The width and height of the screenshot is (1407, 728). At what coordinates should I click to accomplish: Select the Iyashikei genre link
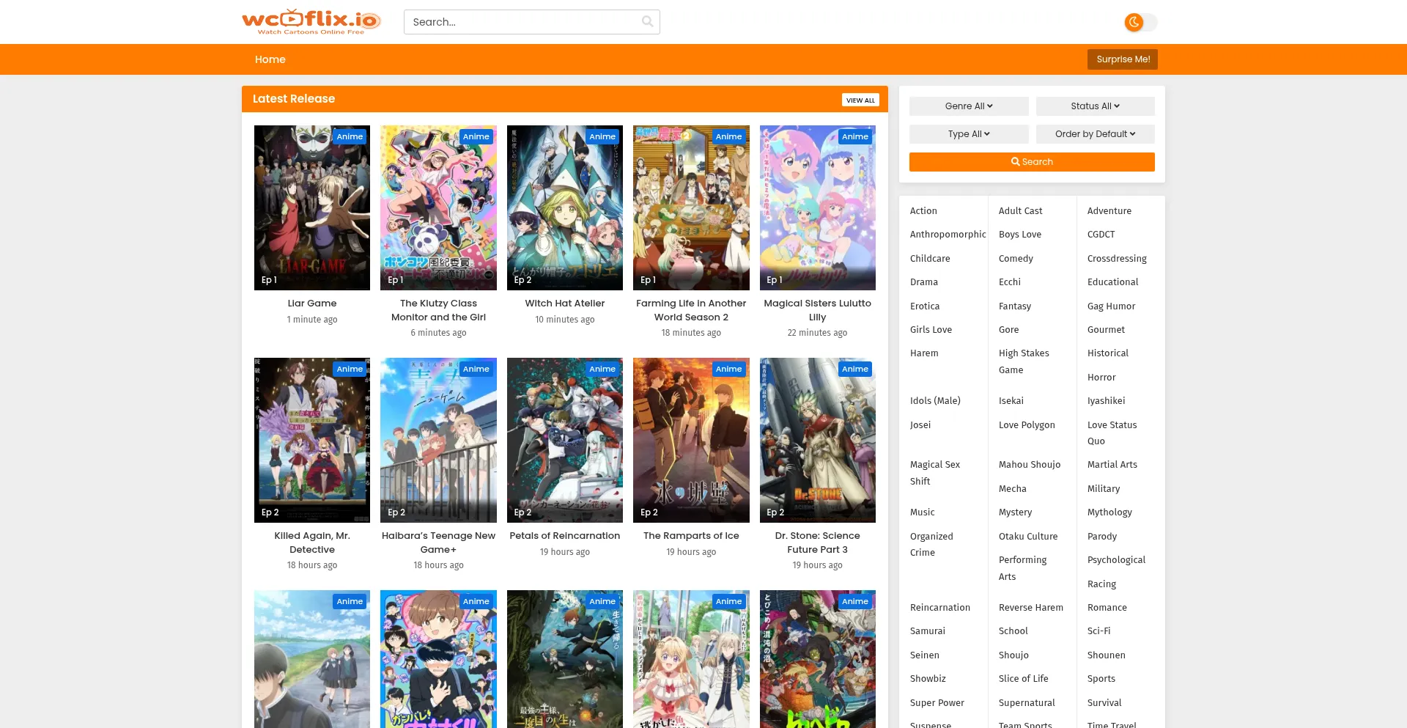1106,401
